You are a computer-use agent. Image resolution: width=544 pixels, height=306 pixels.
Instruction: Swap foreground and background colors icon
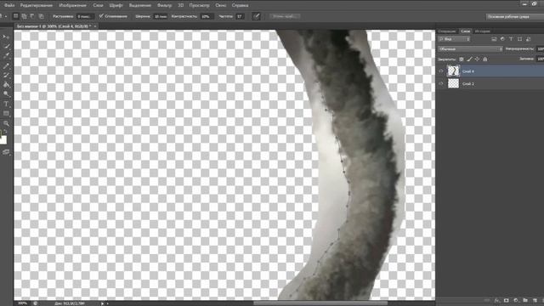(6, 132)
